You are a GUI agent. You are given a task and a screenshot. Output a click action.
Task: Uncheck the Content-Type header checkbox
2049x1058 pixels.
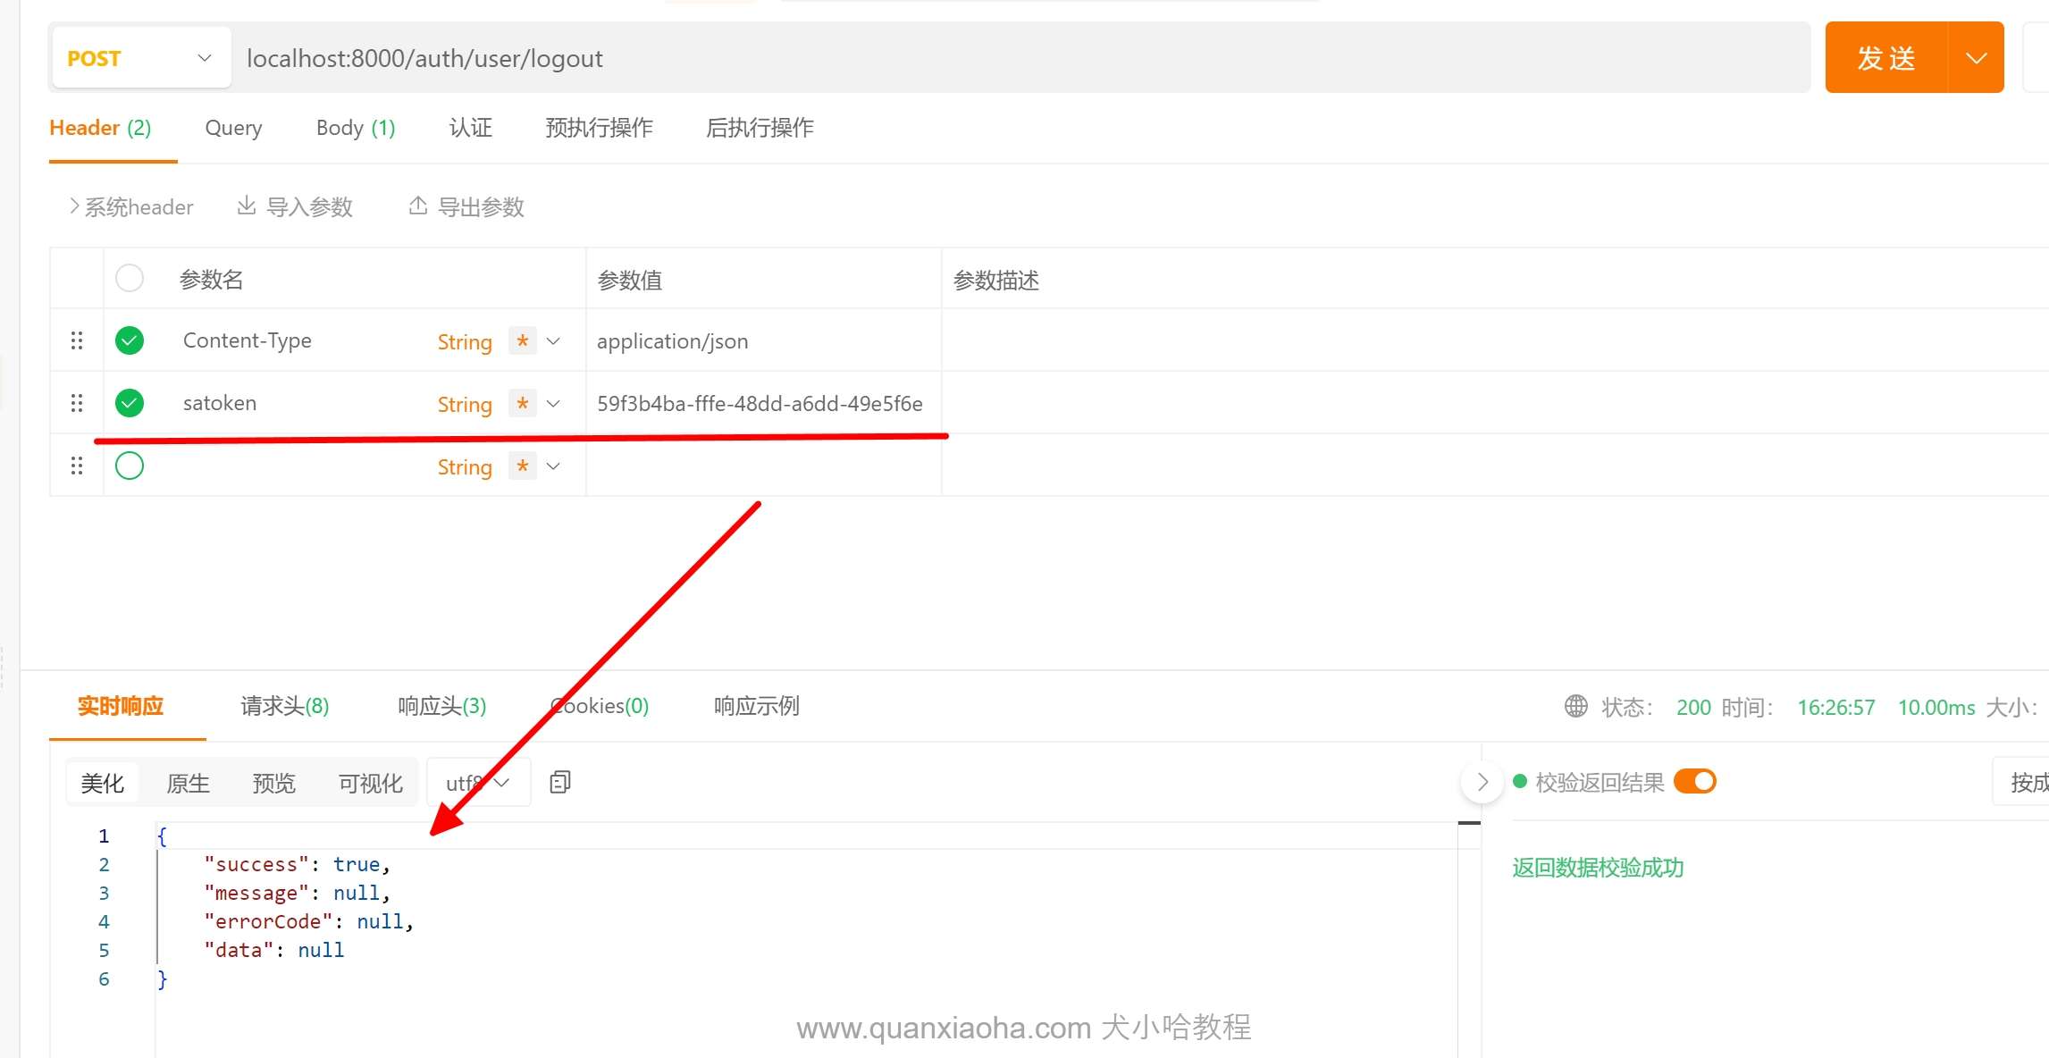pyautogui.click(x=130, y=340)
